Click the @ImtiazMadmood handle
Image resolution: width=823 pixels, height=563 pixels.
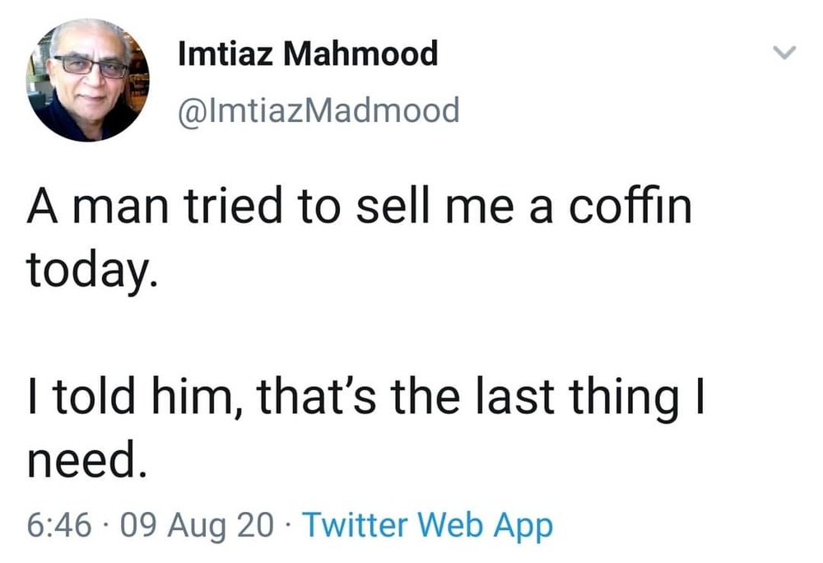click(x=319, y=109)
